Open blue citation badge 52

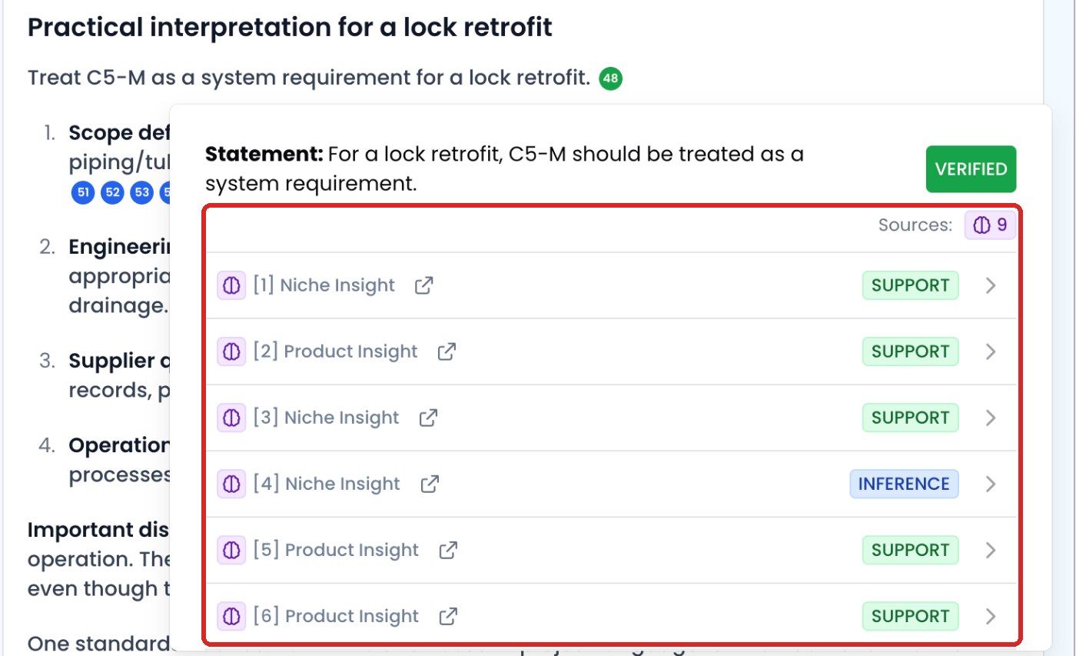[x=112, y=192]
